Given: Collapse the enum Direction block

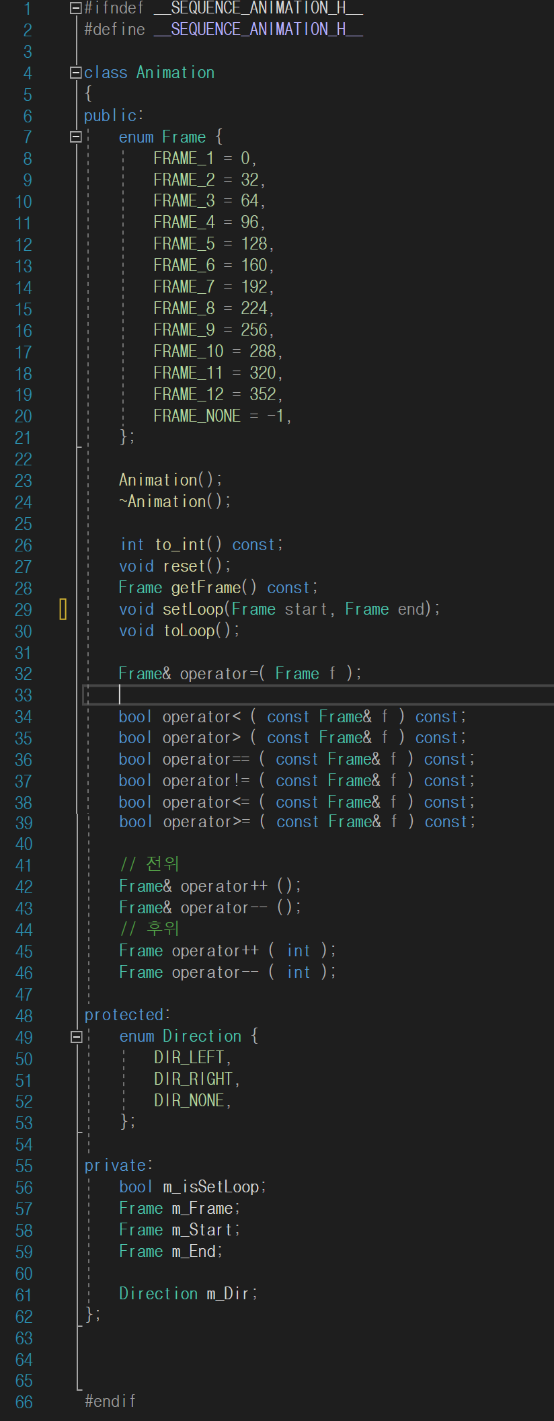Looking at the screenshot, I should pos(76,1036).
